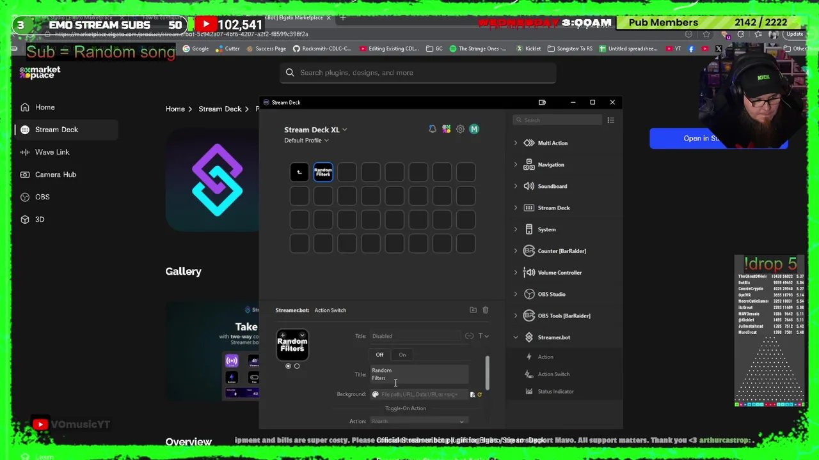819x460 pixels.
Task: Click the folder icon beside the trash
Action: [473, 310]
